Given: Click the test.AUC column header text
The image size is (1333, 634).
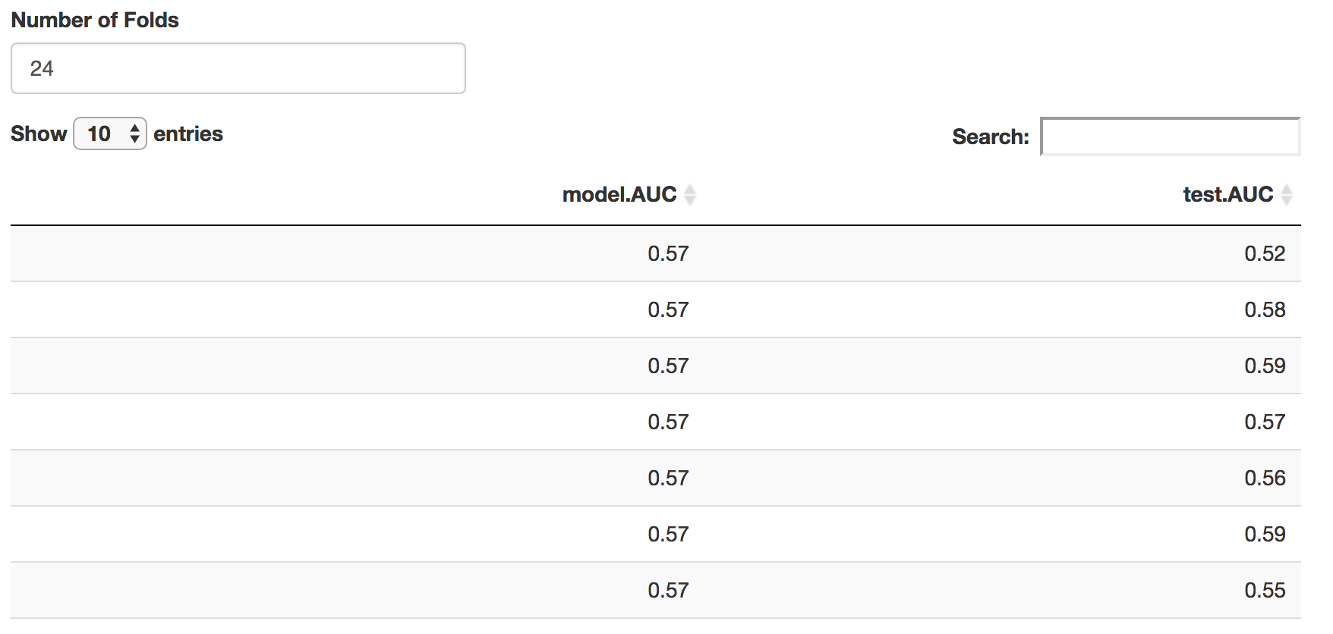Looking at the screenshot, I should pos(1227,195).
